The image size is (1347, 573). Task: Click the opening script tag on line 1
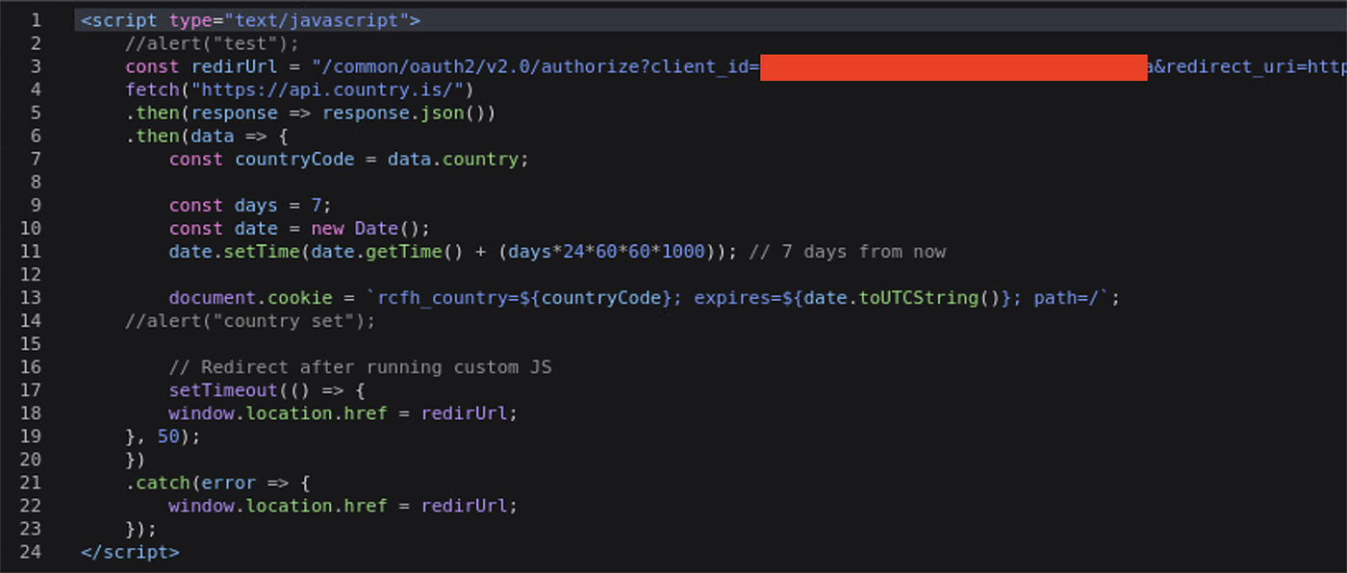pos(251,20)
